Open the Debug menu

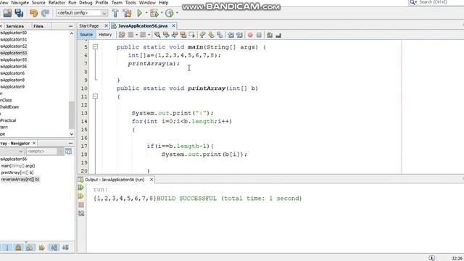(86, 3)
